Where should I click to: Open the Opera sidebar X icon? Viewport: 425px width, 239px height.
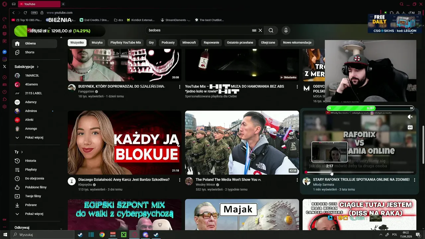pyautogui.click(x=5, y=66)
